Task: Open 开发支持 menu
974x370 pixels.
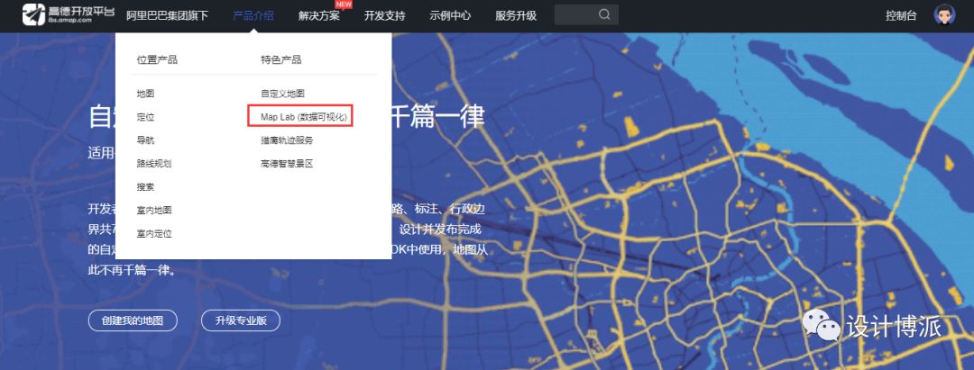Action: point(384,15)
